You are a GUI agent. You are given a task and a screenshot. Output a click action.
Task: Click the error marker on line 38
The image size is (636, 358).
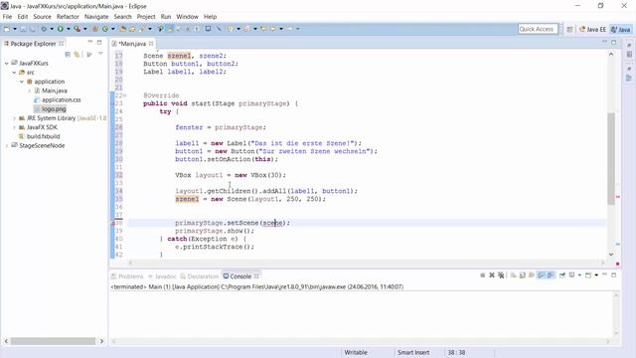click(112, 223)
